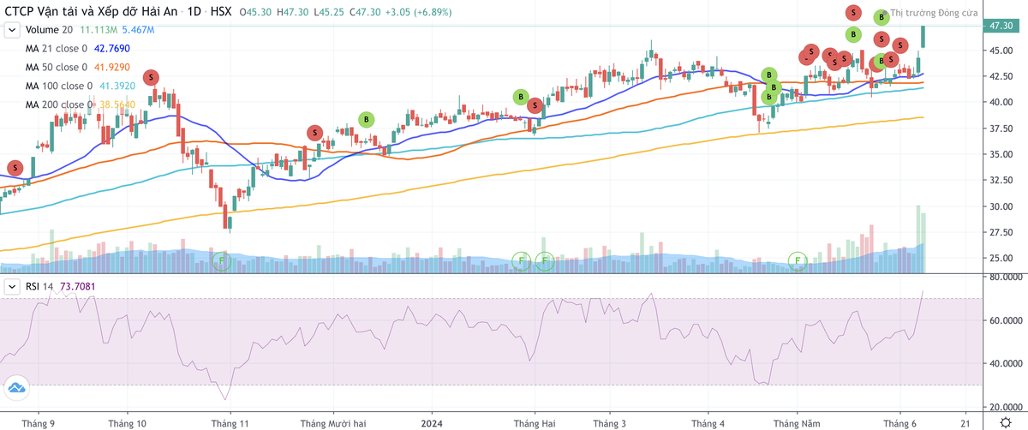Click the F event marker in May
The image size is (1028, 430).
(x=798, y=260)
